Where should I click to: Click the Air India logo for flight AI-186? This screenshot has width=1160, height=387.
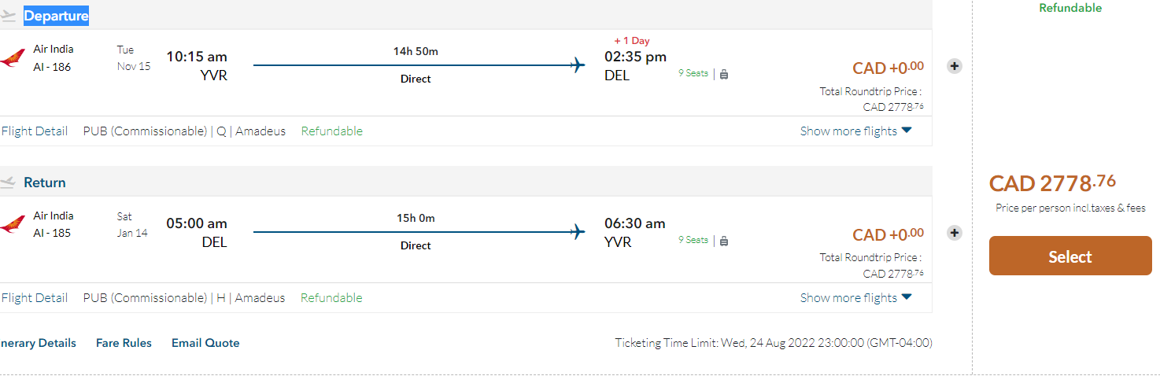point(12,58)
